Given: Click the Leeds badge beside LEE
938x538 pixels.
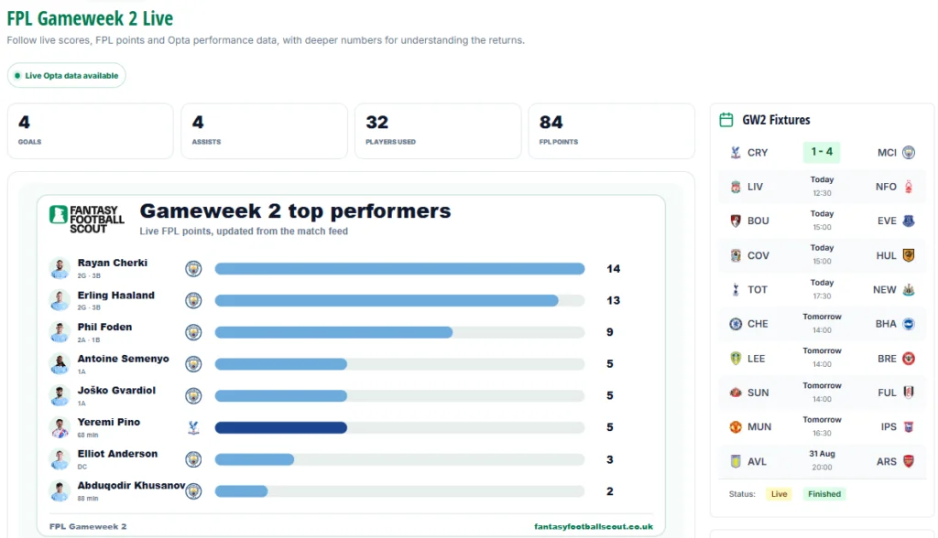Looking at the screenshot, I should click(x=736, y=358).
